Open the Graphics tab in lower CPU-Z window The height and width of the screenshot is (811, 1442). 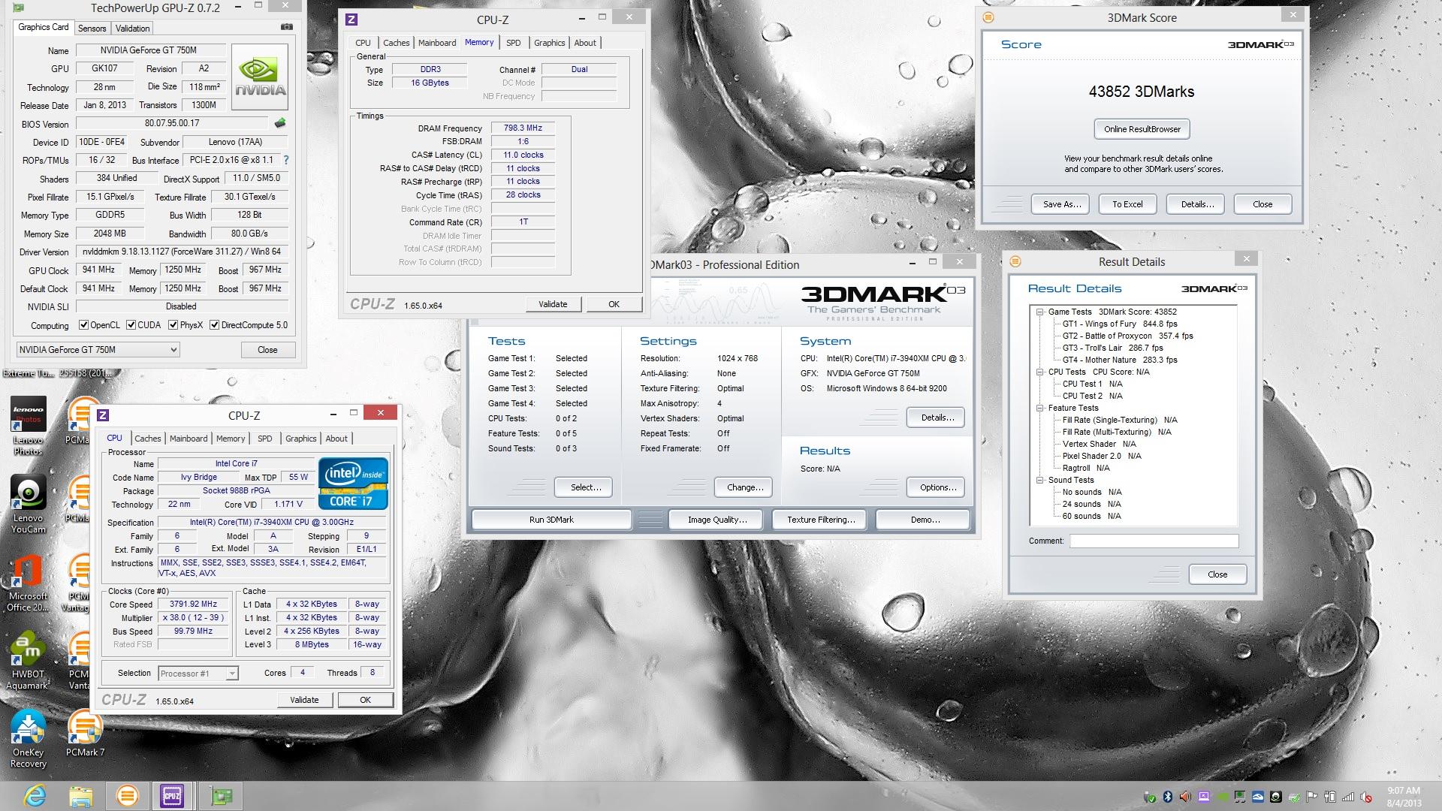(x=301, y=439)
